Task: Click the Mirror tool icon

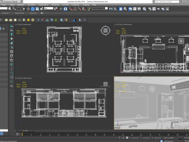Action: [x=111, y=9]
